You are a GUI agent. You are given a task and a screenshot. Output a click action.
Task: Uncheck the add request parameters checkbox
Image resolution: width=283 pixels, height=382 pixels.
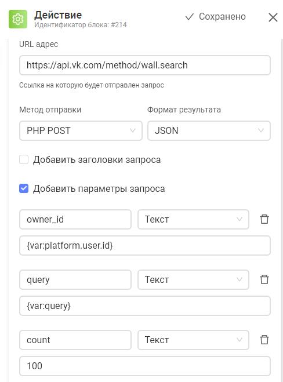pyautogui.click(x=24, y=188)
